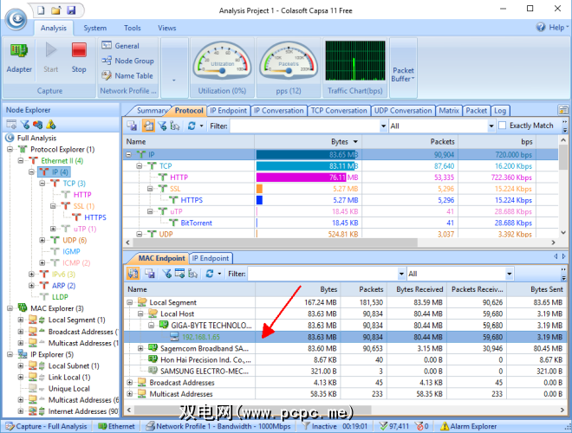Viewport: 572px width, 433px height.
Task: Open the Help menu
Action: (556, 28)
